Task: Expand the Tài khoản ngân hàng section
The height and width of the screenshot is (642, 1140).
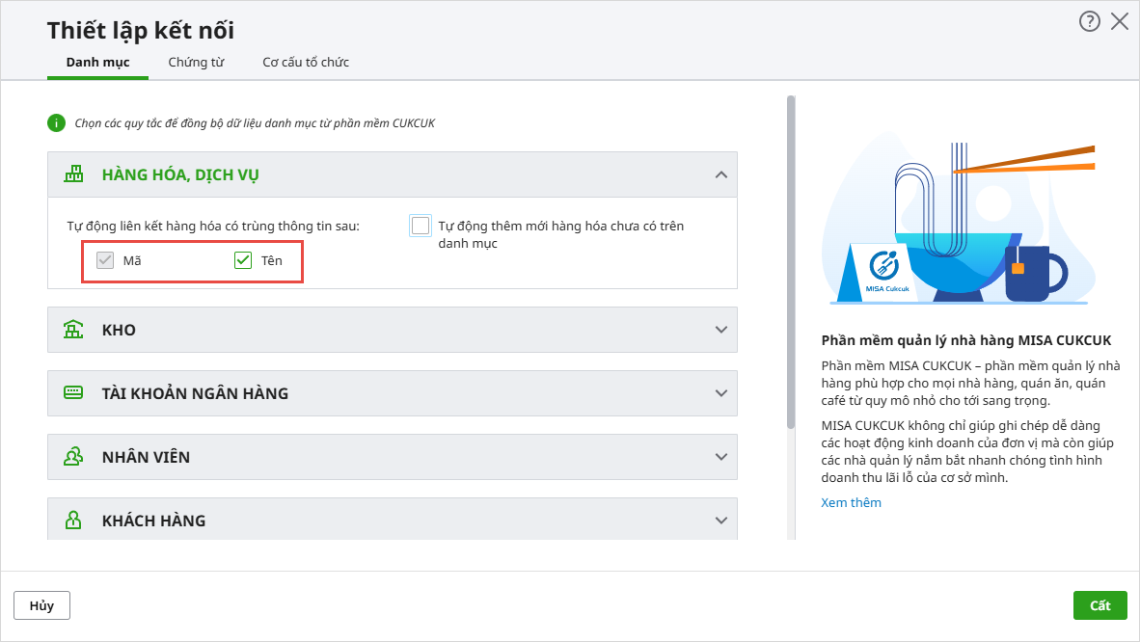Action: coord(720,393)
